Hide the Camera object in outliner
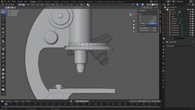195x110 pixels. pos(190,12)
